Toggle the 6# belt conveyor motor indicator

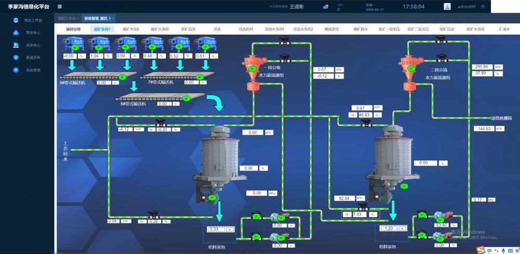coord(123,77)
